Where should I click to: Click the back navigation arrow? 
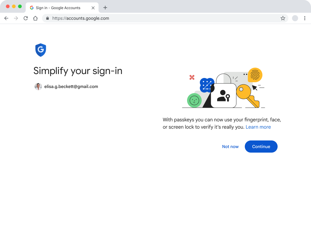point(6,18)
